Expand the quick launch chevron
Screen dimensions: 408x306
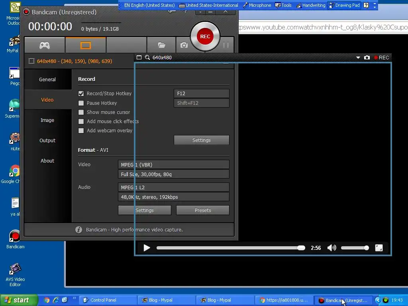(x=74, y=298)
